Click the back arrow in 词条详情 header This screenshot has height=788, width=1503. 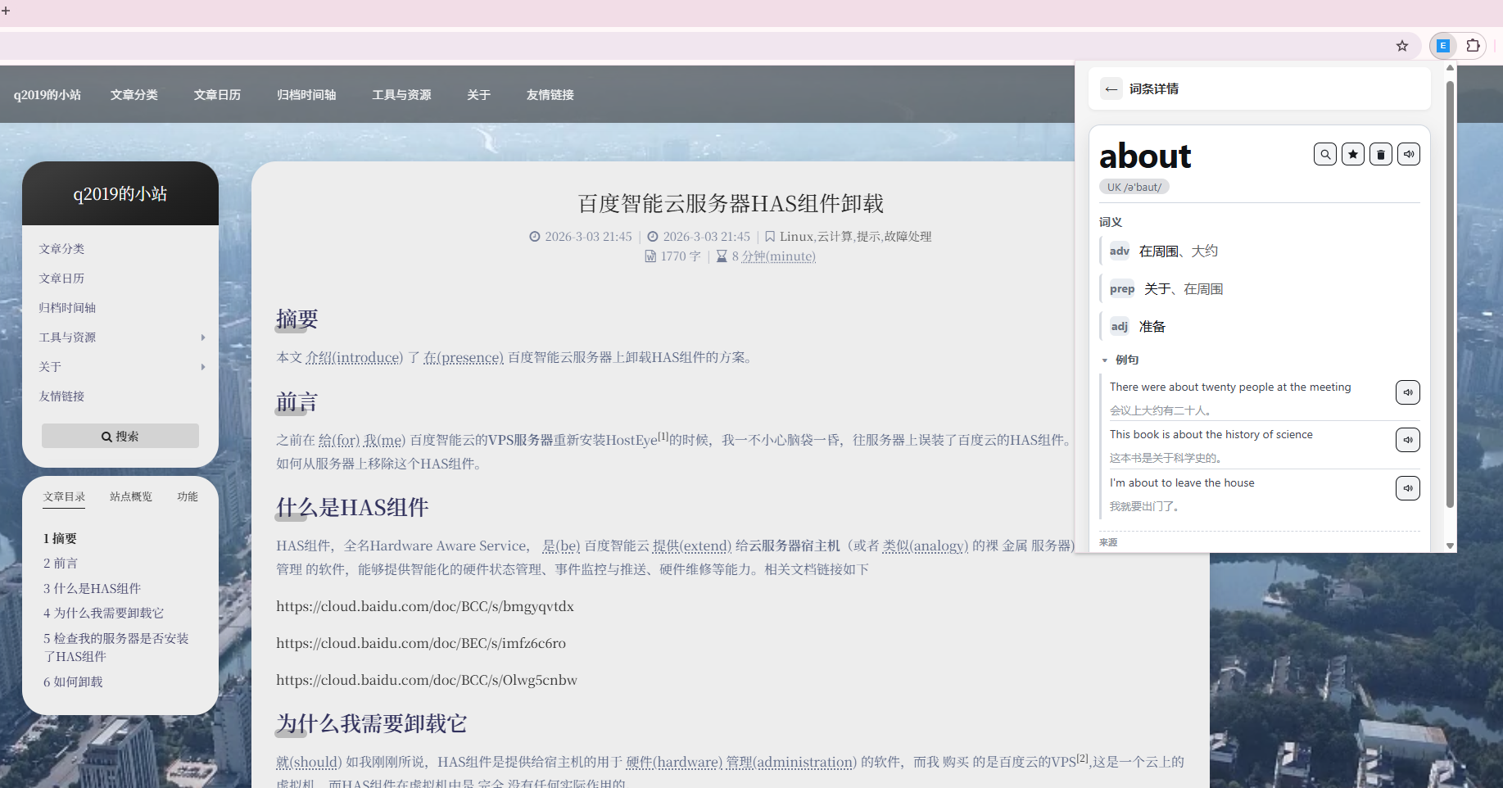click(x=1111, y=88)
